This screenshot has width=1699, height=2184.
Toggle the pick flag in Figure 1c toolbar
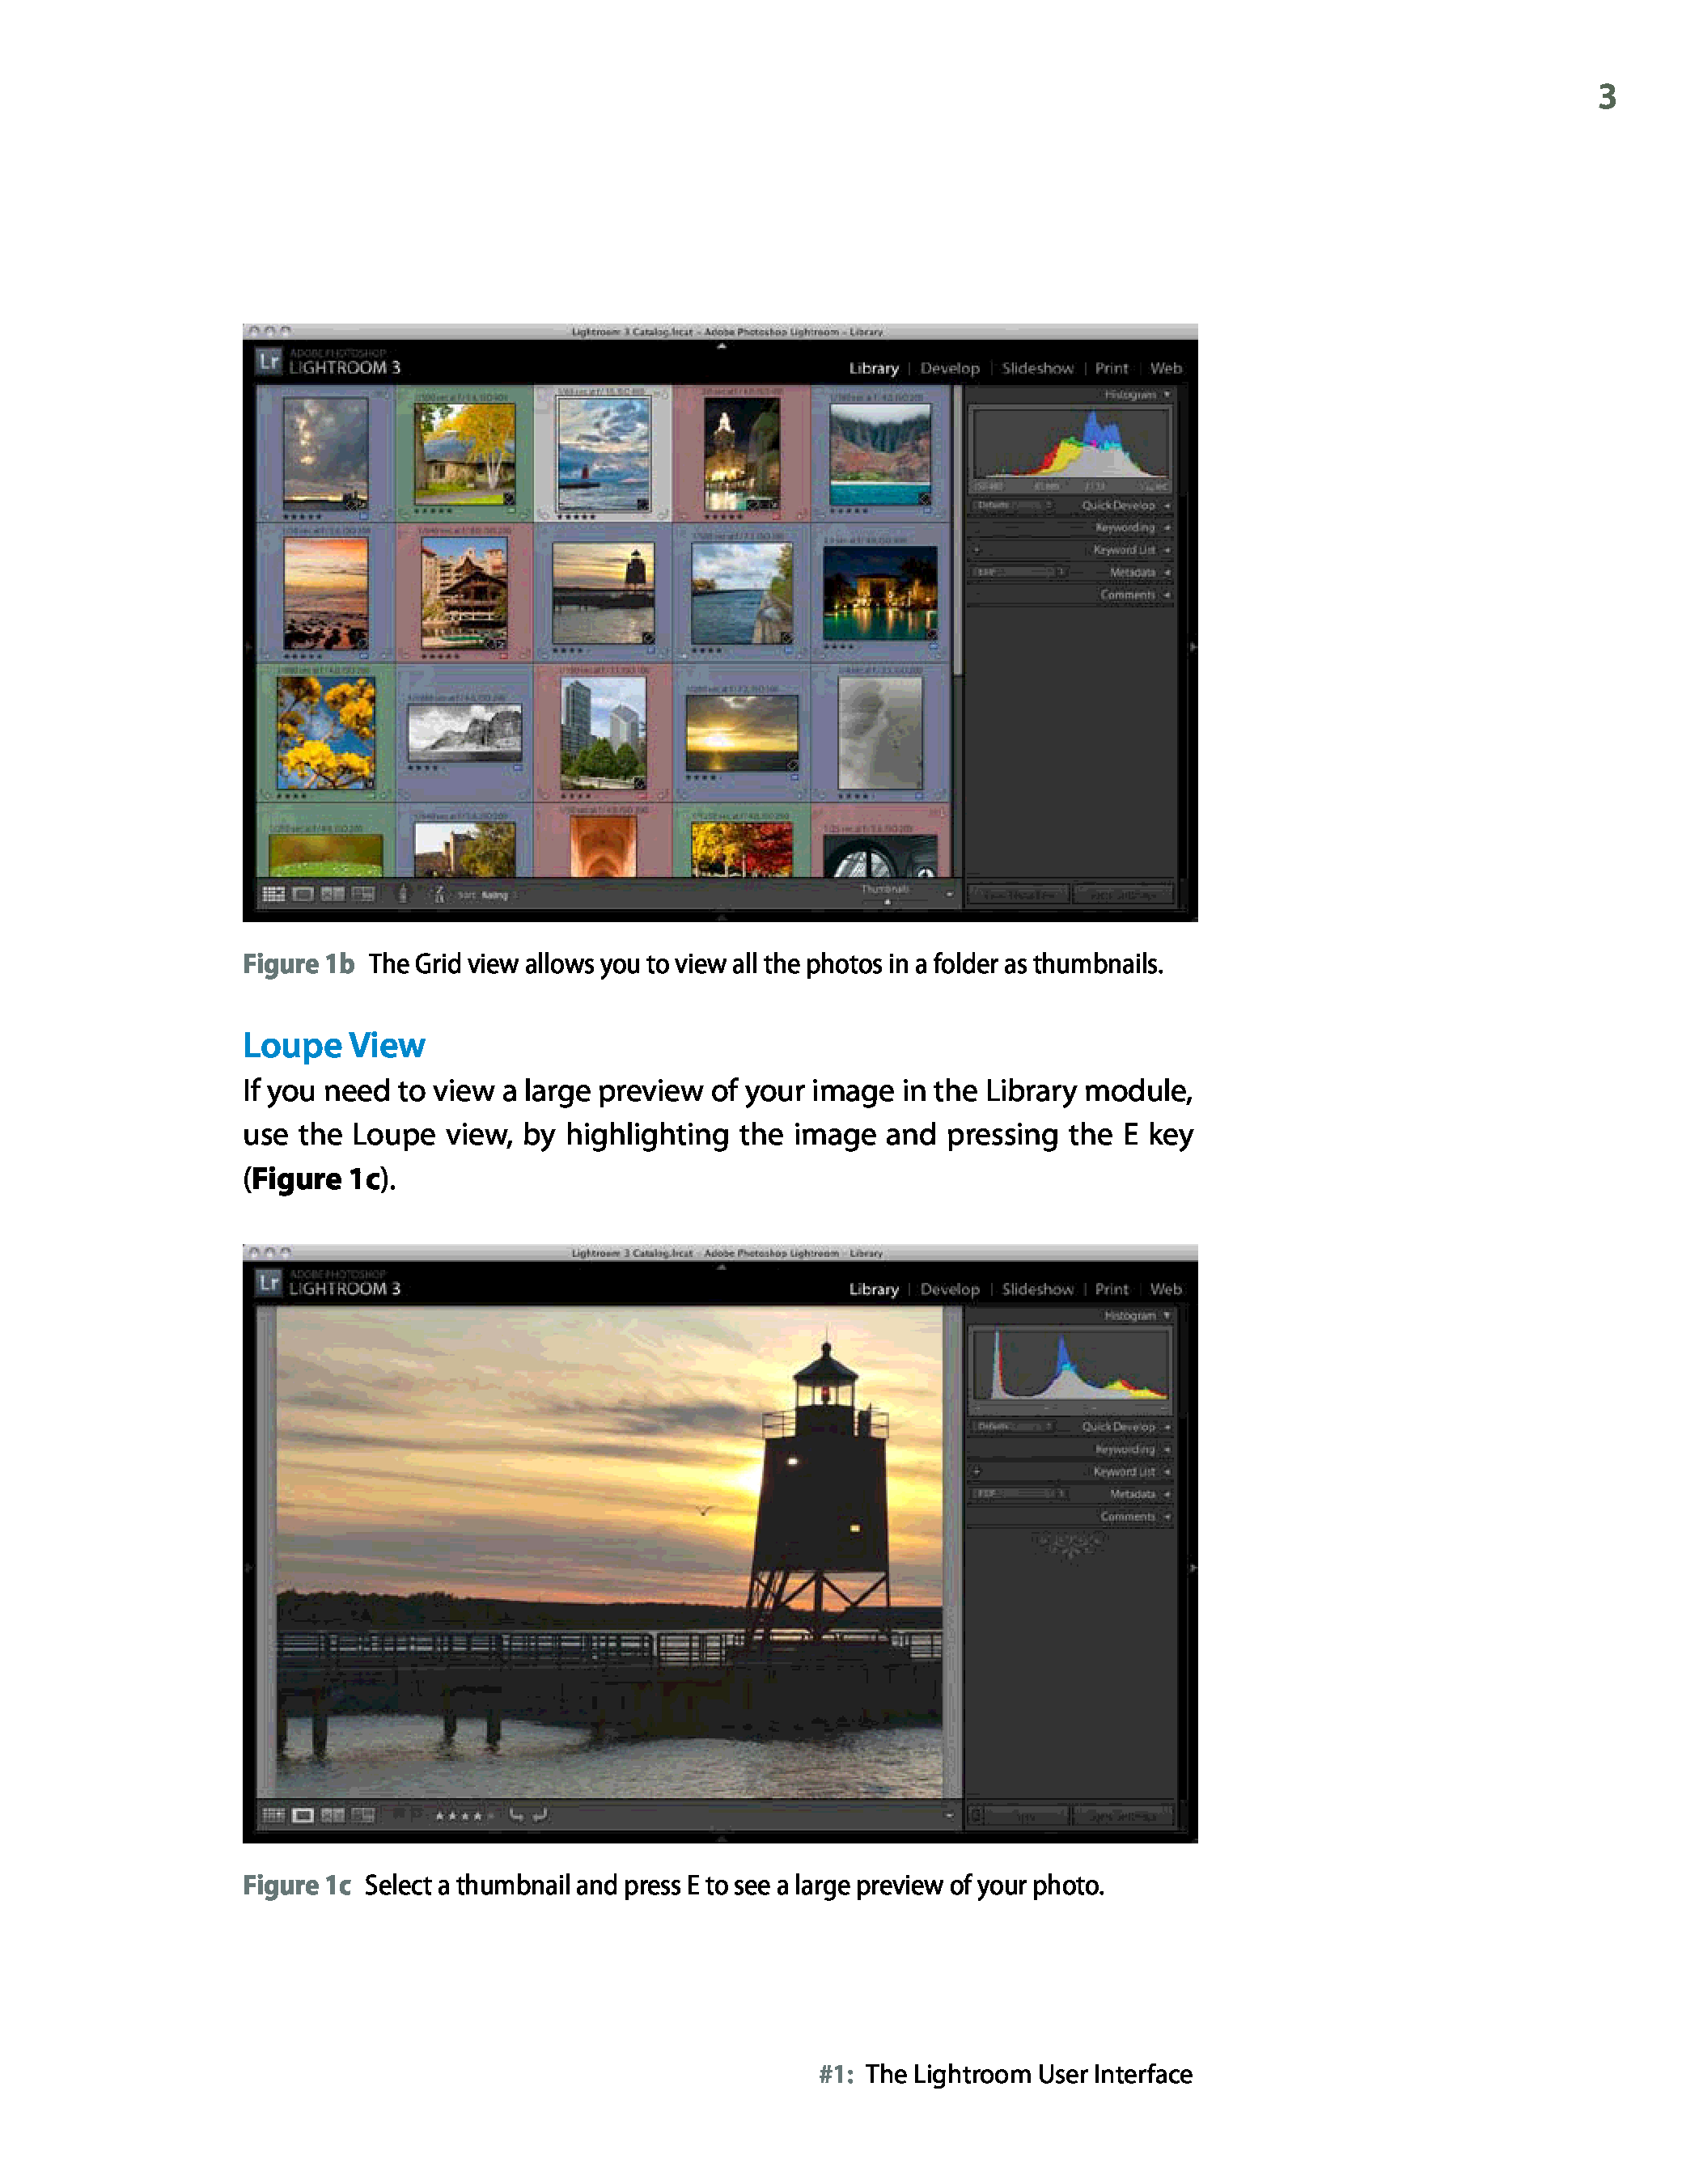point(399,1814)
